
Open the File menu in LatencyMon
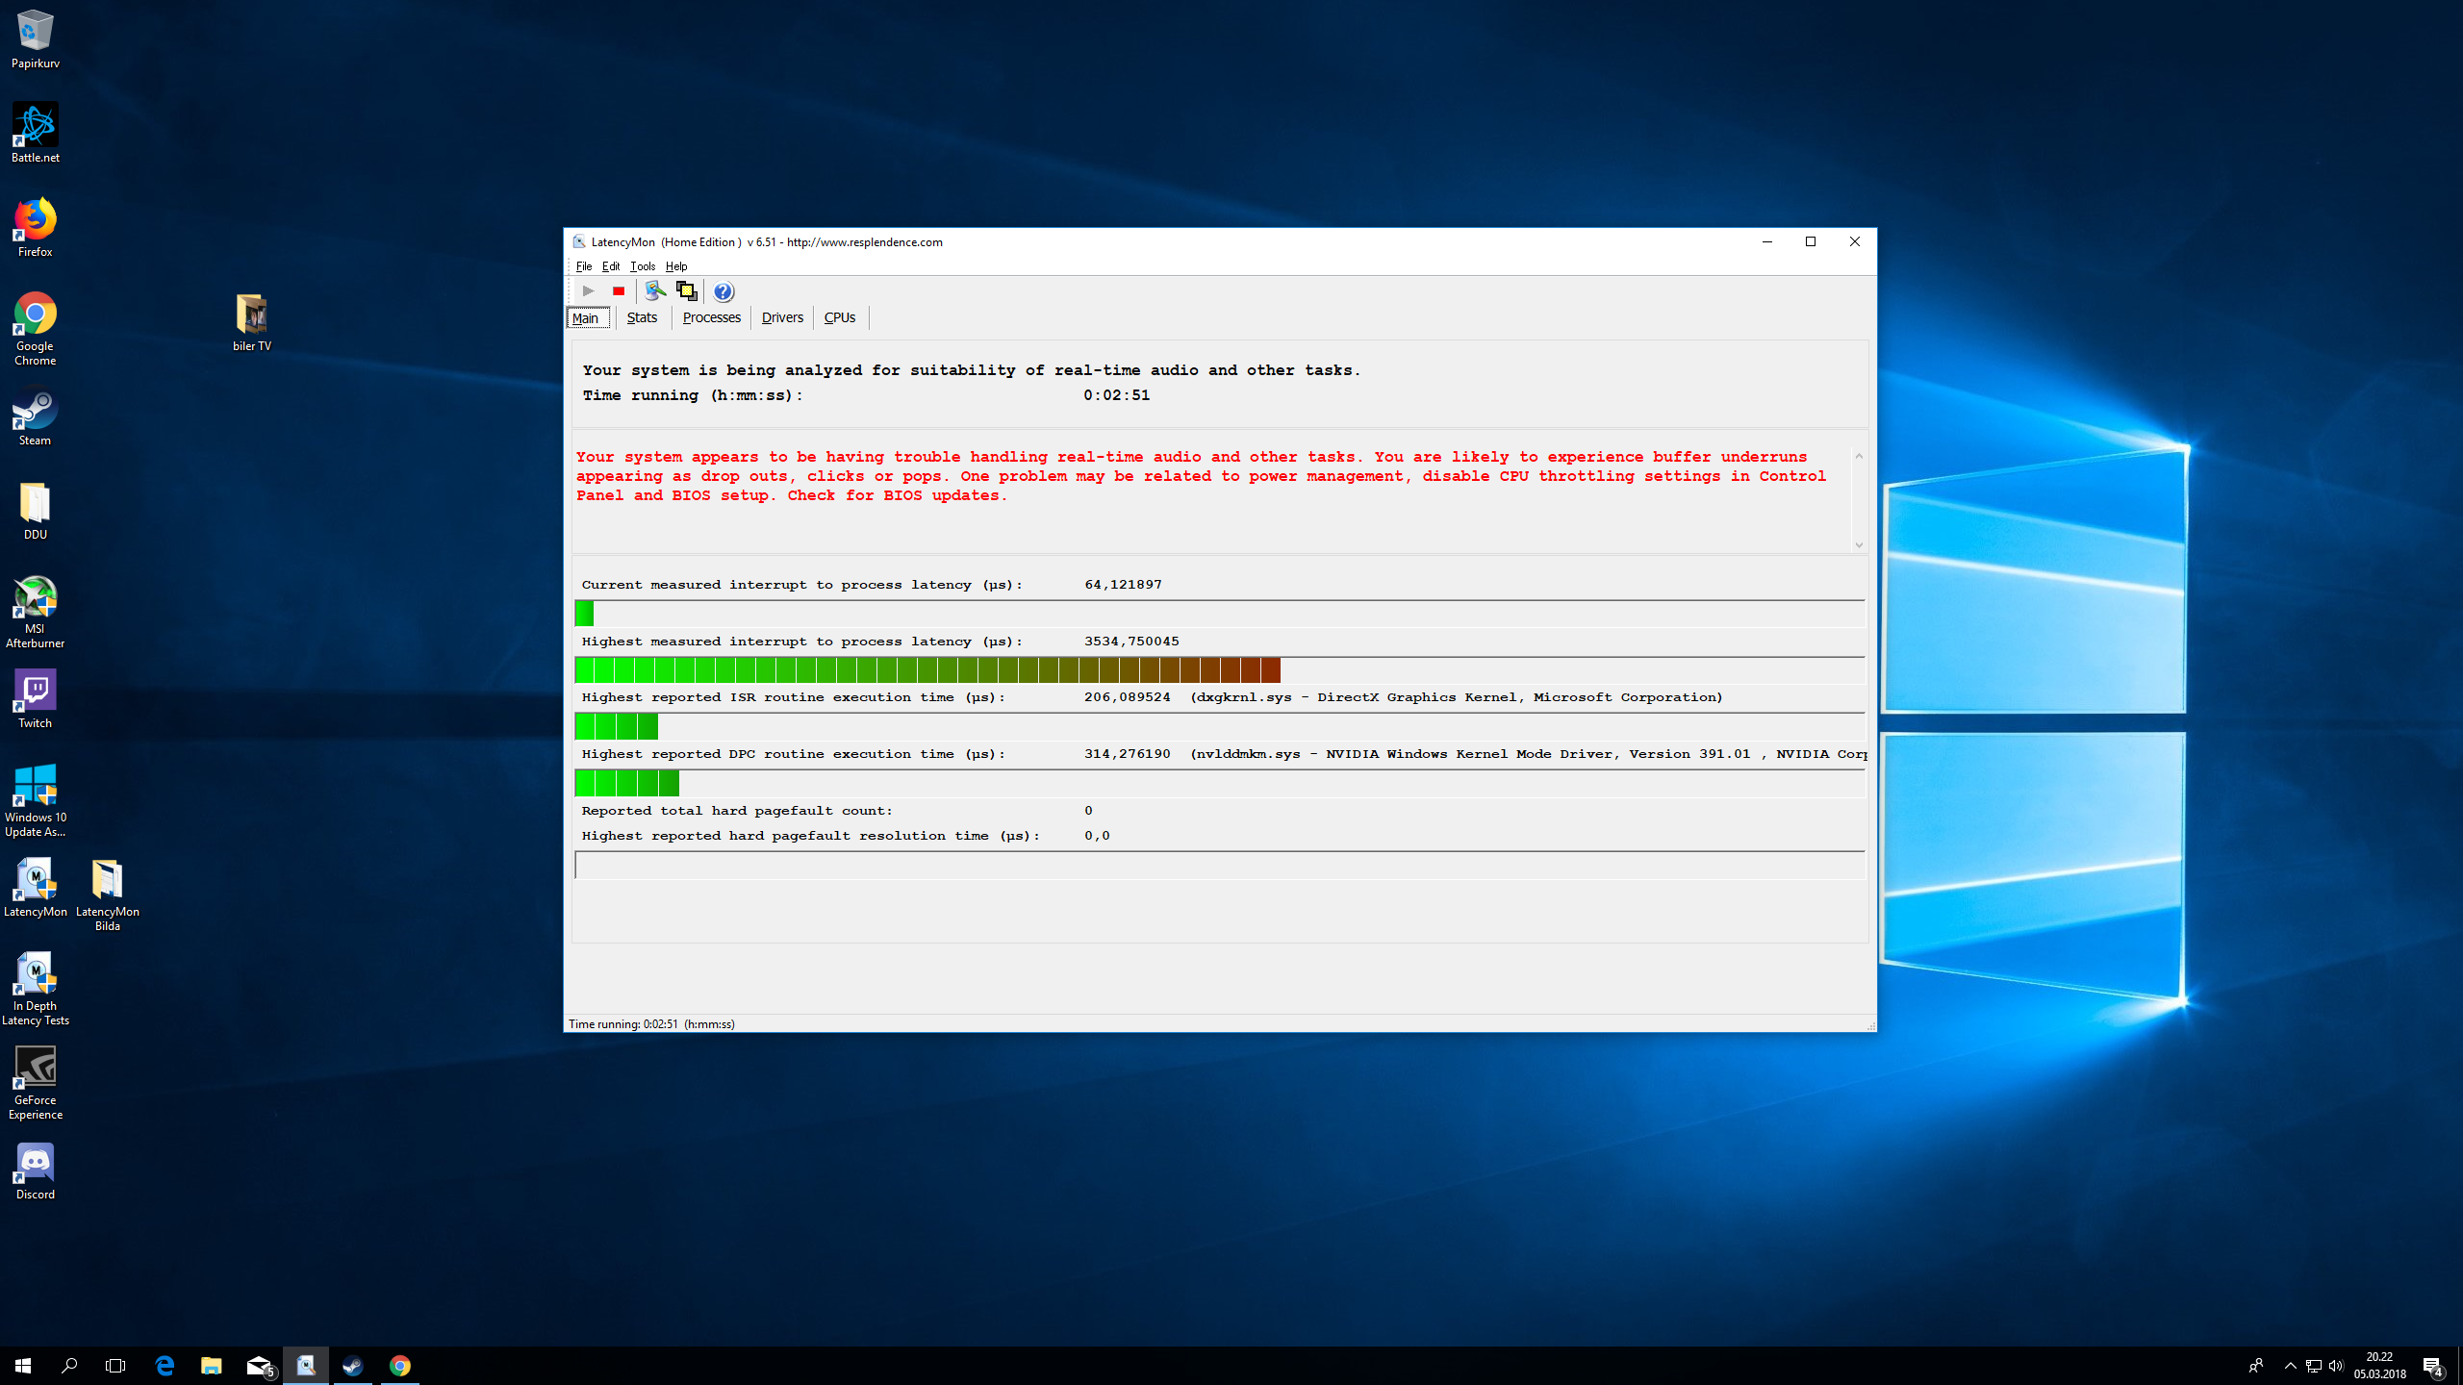point(584,266)
